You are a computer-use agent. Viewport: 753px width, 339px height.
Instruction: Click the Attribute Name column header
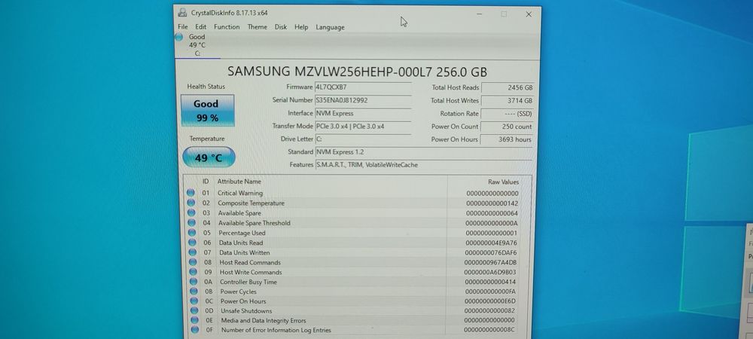tap(239, 182)
